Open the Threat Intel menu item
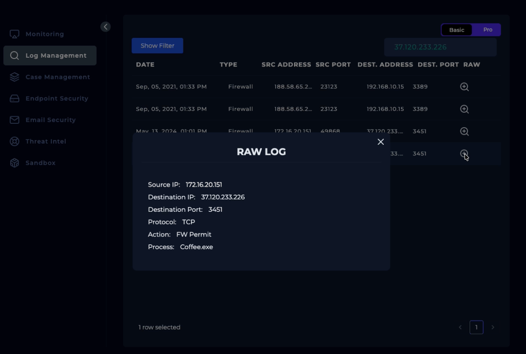 [46, 141]
